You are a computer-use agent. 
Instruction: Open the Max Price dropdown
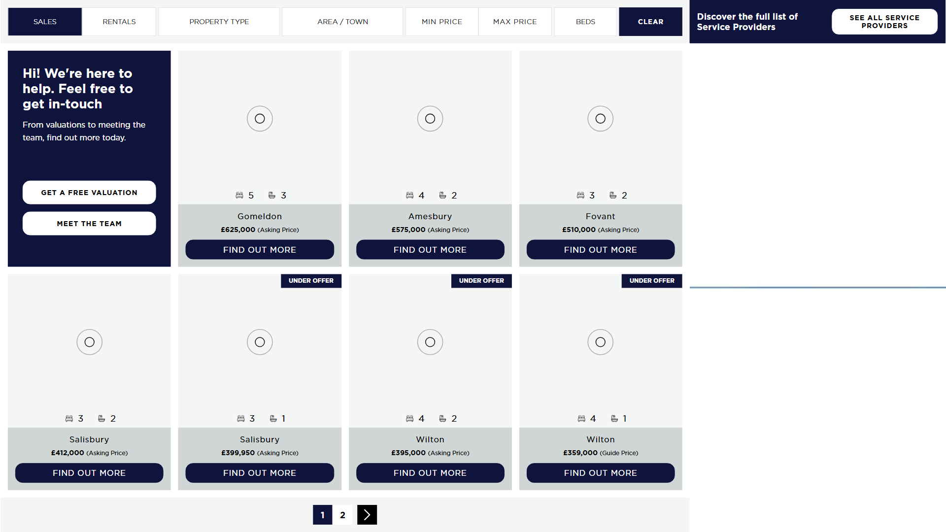coord(515,22)
